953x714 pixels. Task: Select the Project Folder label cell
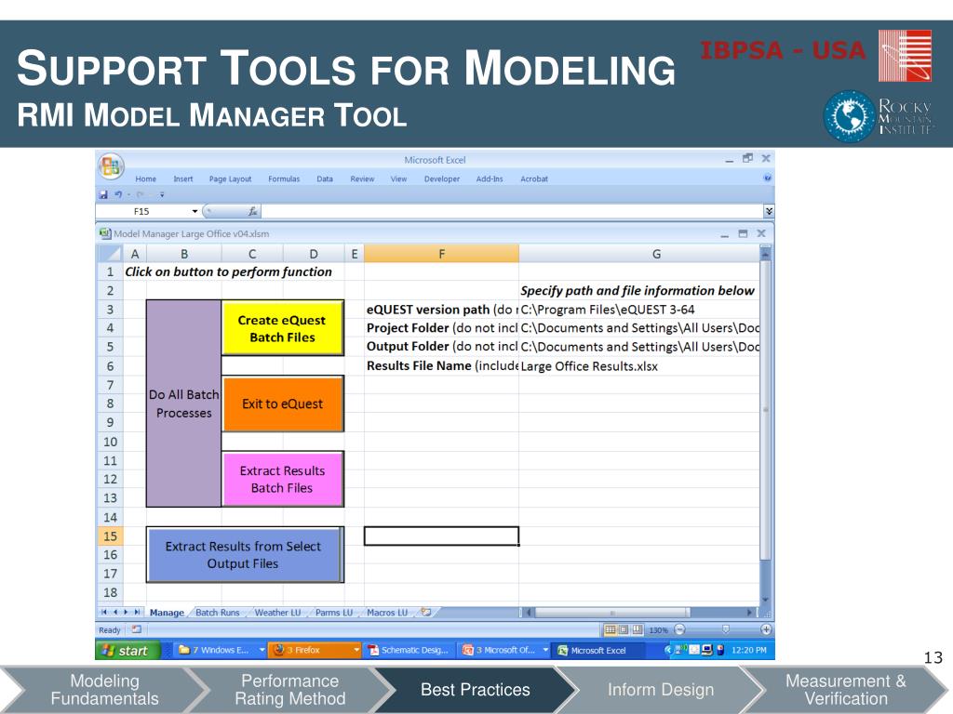[441, 328]
